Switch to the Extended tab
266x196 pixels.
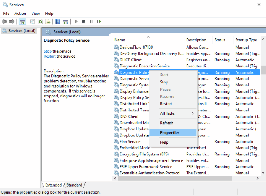click(x=53, y=185)
